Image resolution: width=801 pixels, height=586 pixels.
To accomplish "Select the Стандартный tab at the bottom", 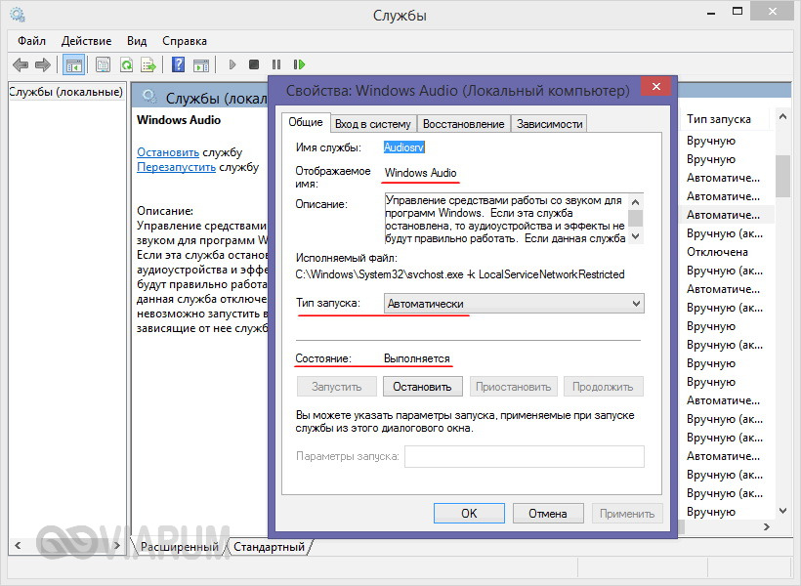I will click(x=269, y=547).
